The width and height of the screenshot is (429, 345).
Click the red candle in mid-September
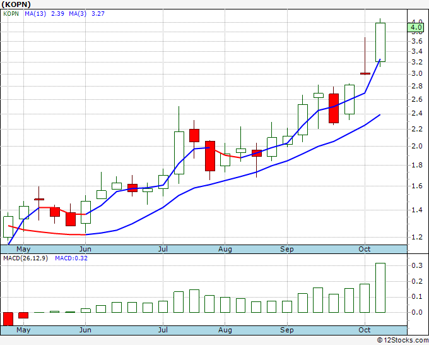[334, 108]
